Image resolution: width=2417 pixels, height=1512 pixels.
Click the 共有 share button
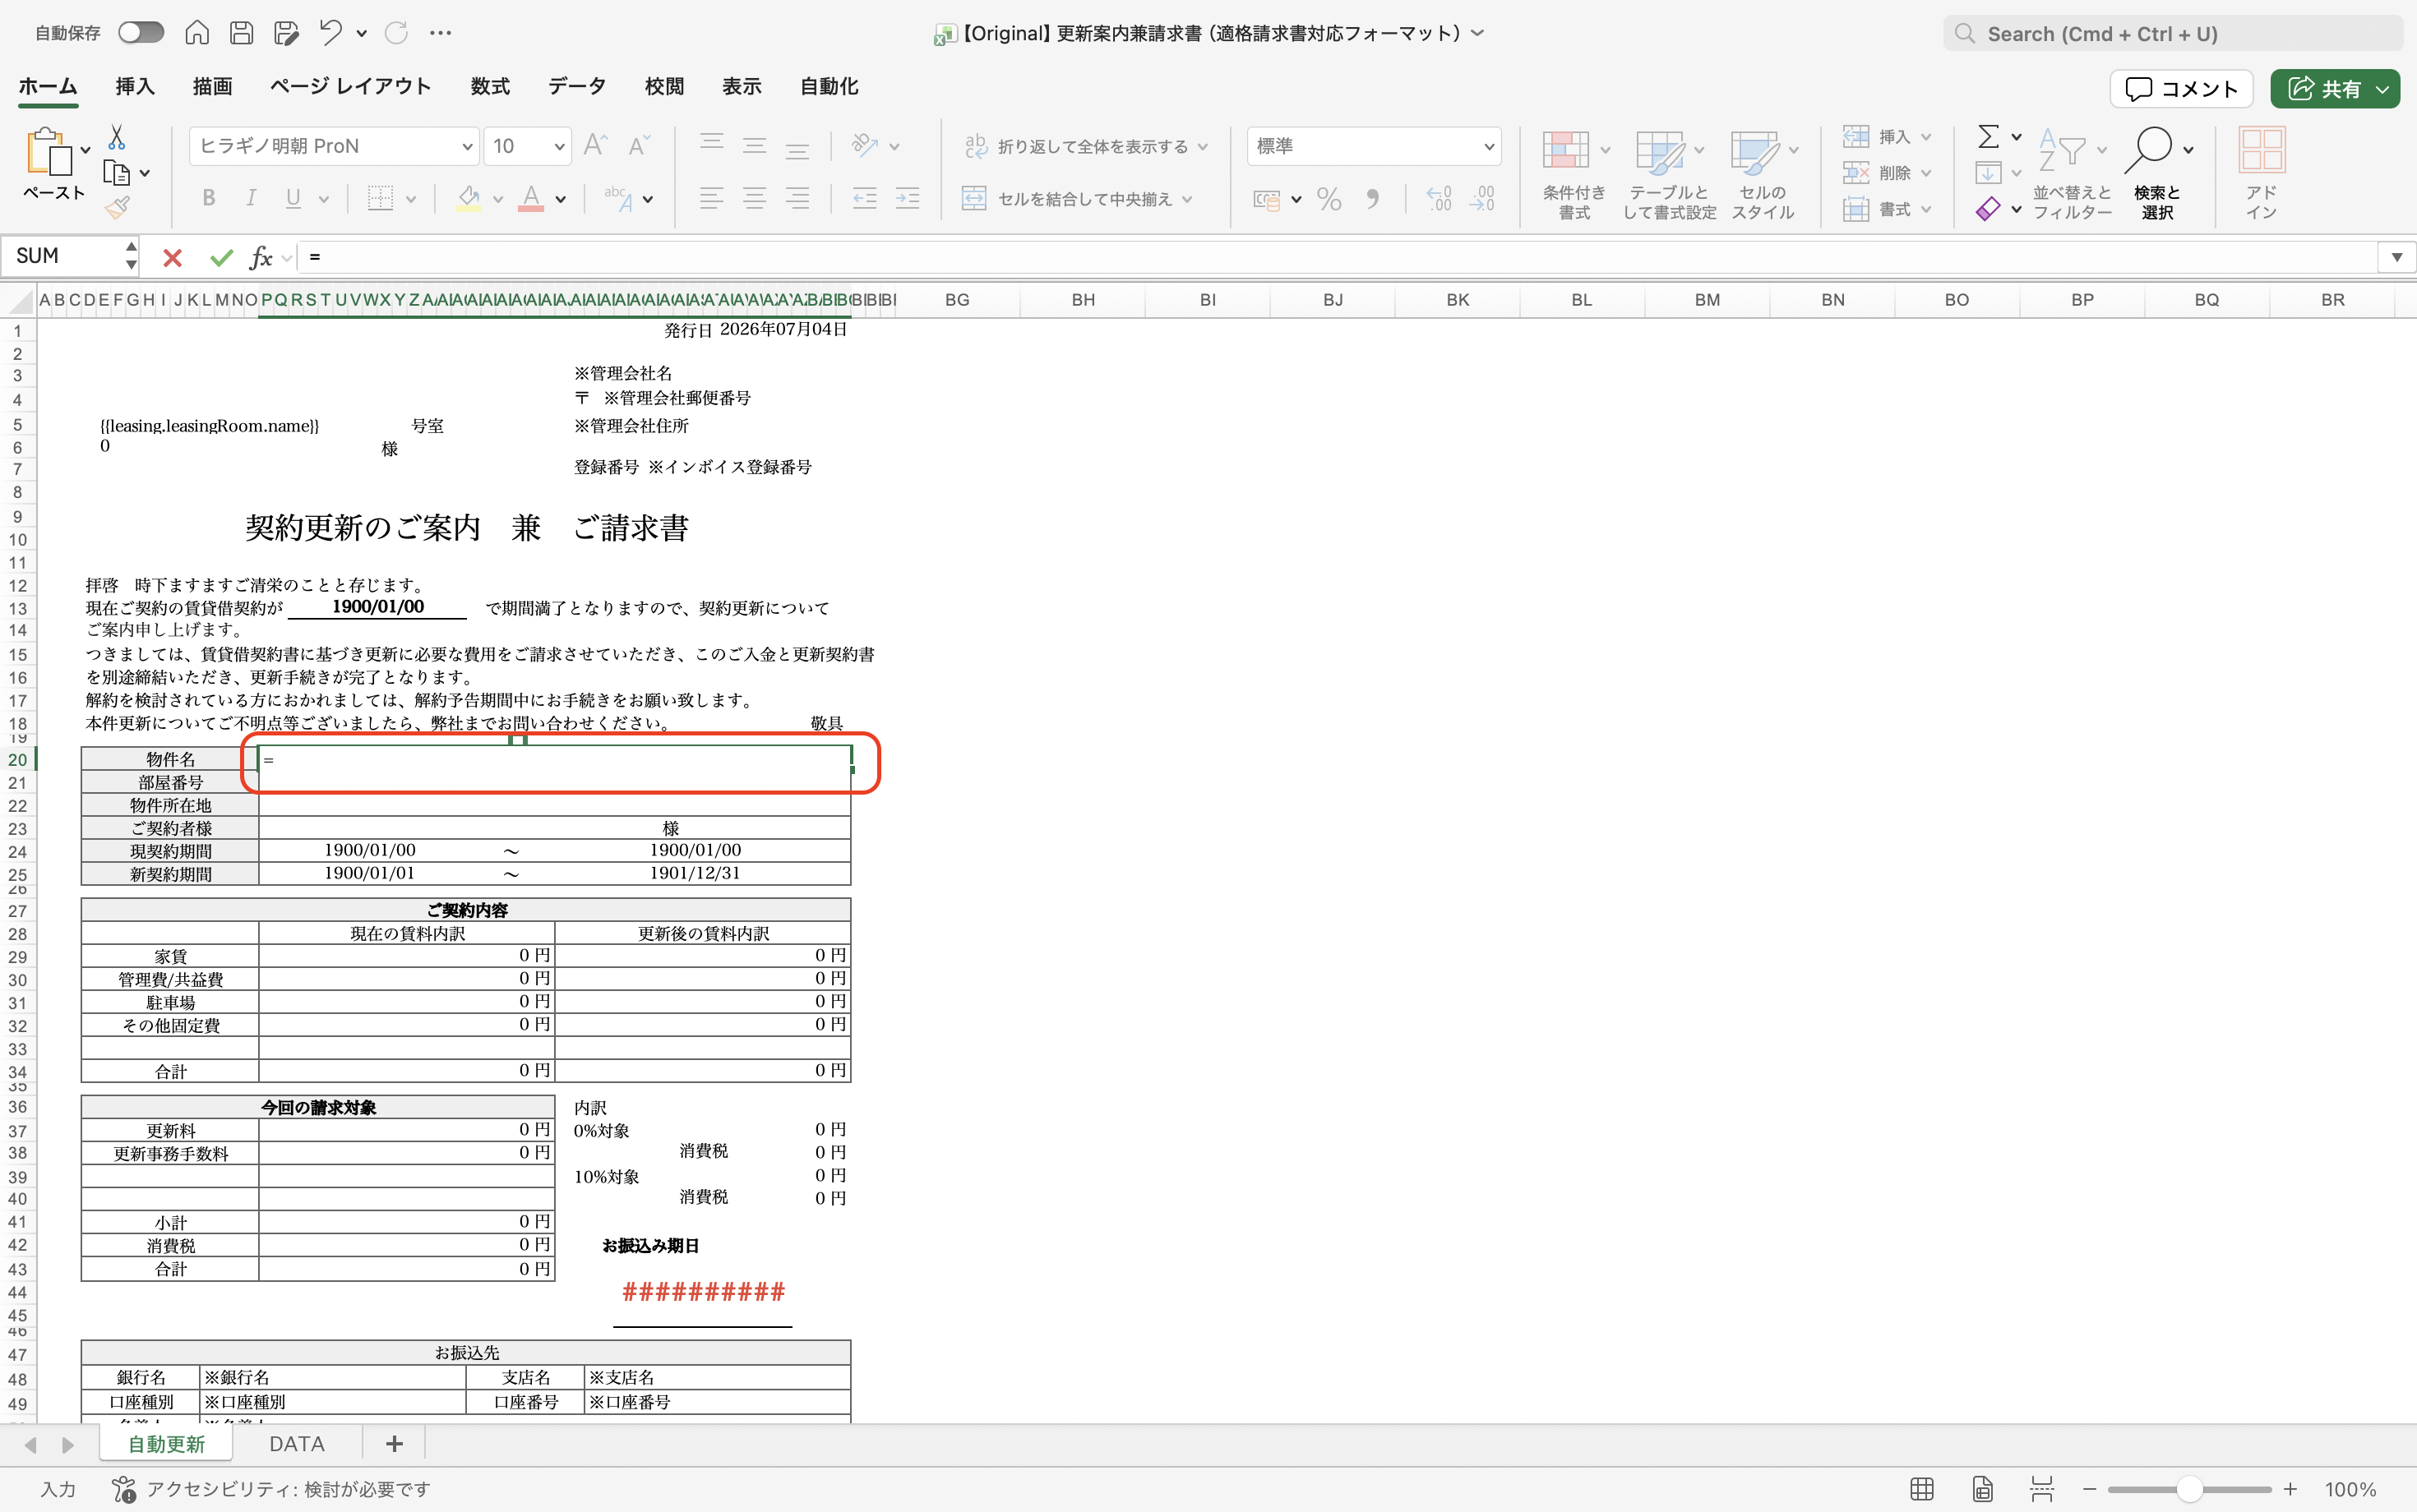(x=2334, y=89)
